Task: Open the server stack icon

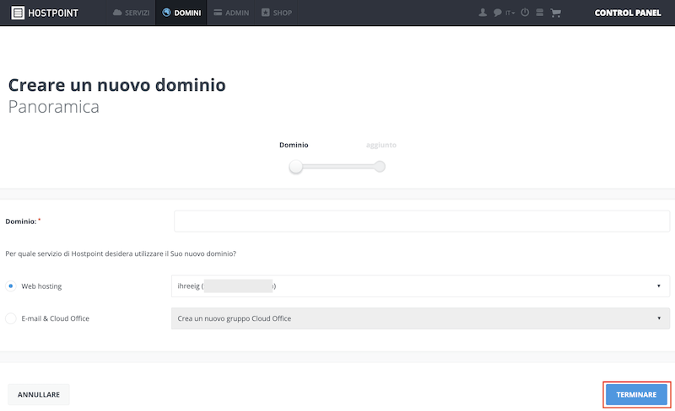Action: coord(539,13)
